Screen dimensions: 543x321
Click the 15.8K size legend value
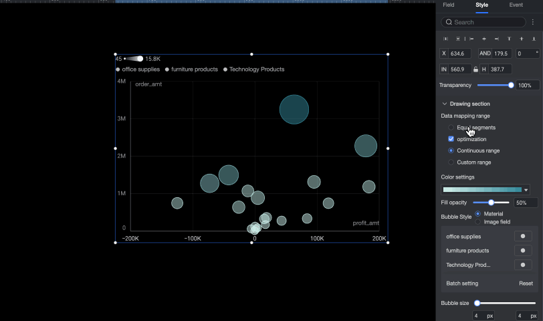point(152,59)
